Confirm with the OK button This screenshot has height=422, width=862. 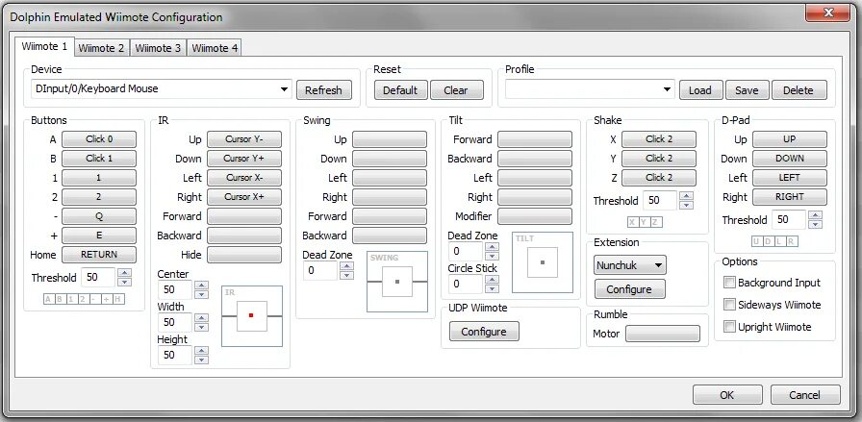coord(727,395)
